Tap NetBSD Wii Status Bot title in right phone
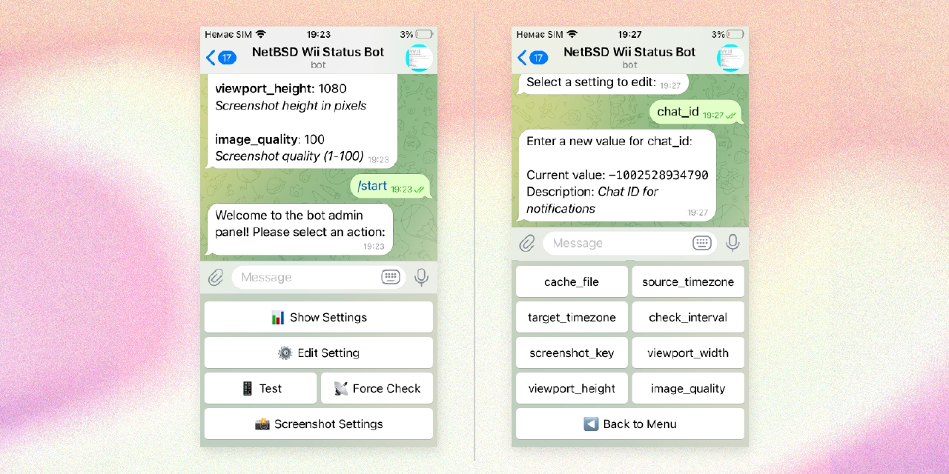 [629, 52]
